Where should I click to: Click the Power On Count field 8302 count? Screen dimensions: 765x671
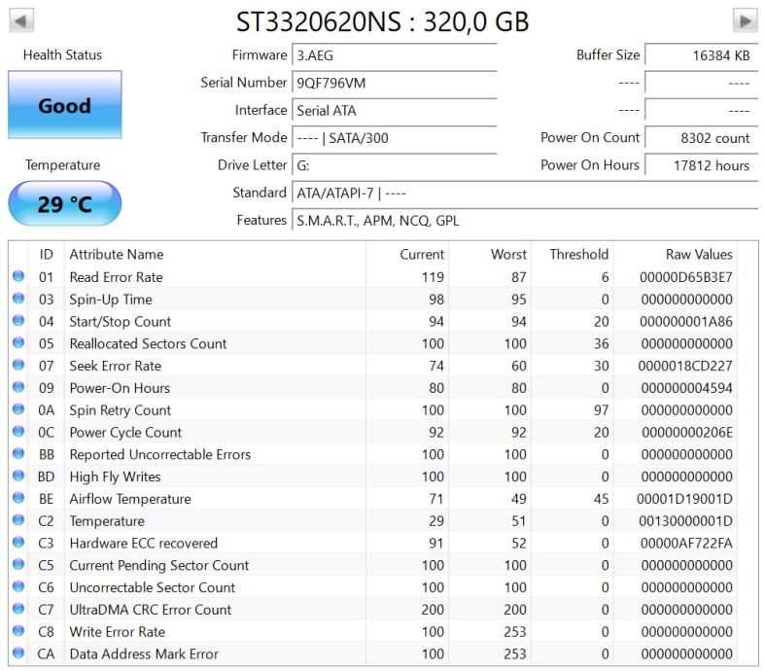(702, 138)
